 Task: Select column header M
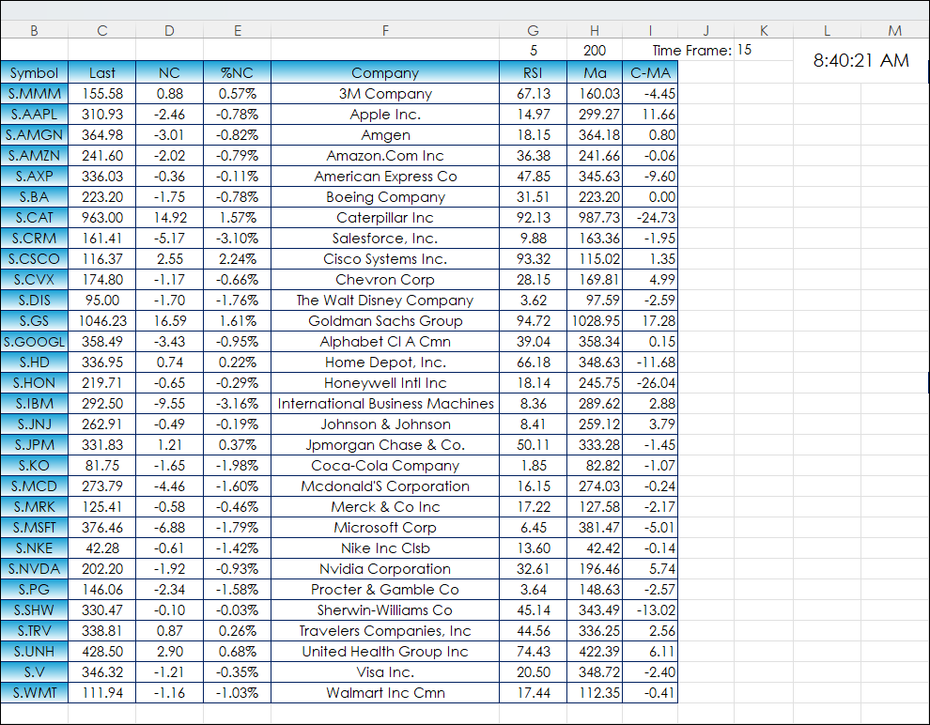point(894,30)
